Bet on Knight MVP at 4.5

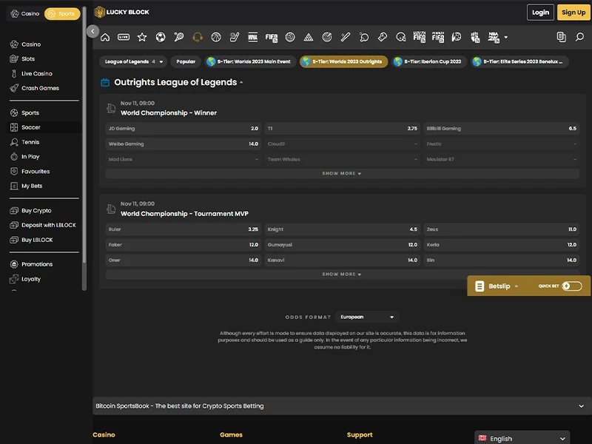pyautogui.click(x=343, y=229)
